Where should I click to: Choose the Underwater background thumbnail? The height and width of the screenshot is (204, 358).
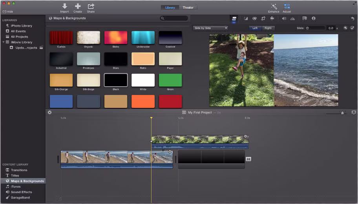click(143, 38)
